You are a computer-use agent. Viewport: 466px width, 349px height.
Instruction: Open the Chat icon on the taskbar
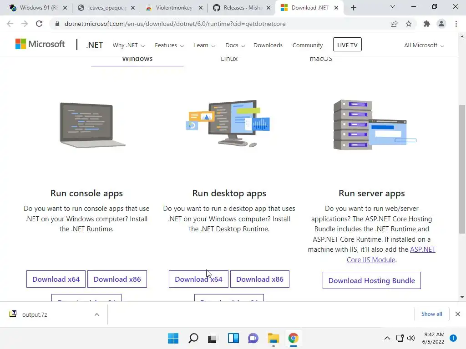[253, 338]
